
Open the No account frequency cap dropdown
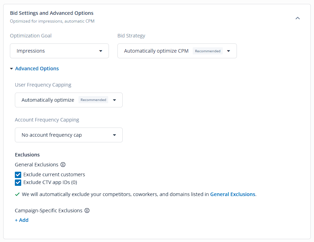pyautogui.click(x=69, y=135)
